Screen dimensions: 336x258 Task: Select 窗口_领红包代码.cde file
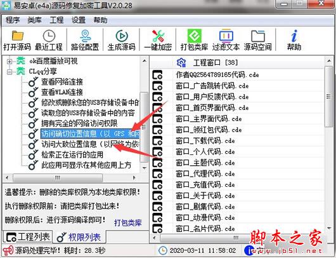pos(209,130)
